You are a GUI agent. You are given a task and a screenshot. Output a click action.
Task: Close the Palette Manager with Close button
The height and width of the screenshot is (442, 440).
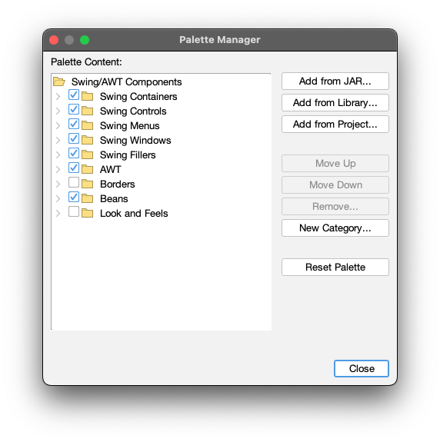(x=362, y=369)
